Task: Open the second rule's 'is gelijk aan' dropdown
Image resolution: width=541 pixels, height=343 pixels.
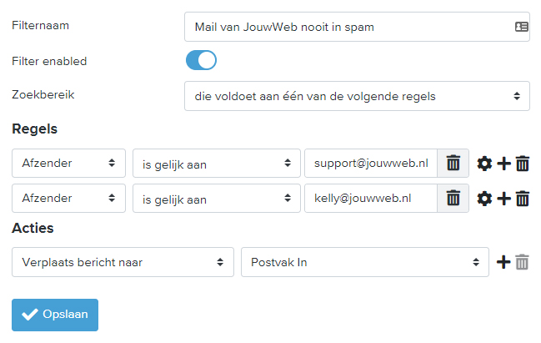Action: (217, 199)
